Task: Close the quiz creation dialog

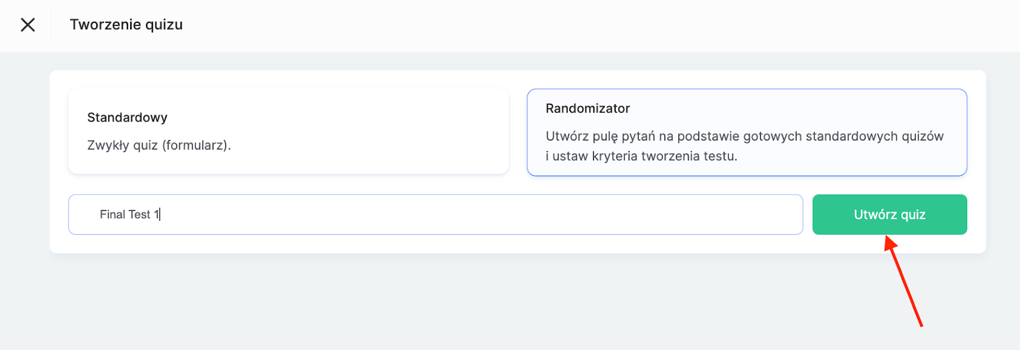Action: [27, 25]
